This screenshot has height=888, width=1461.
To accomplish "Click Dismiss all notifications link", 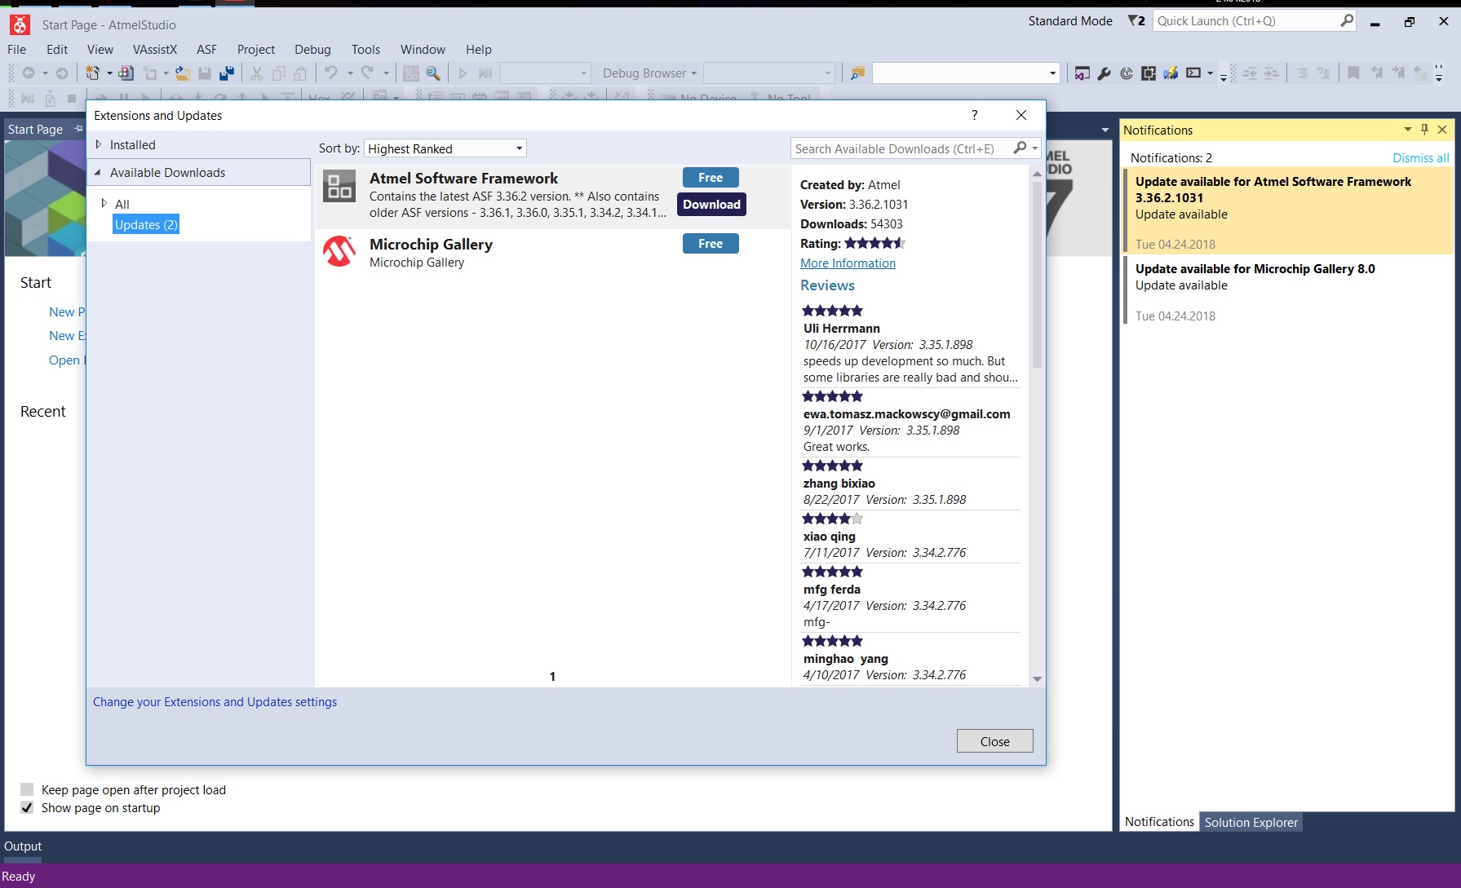I will point(1420,157).
